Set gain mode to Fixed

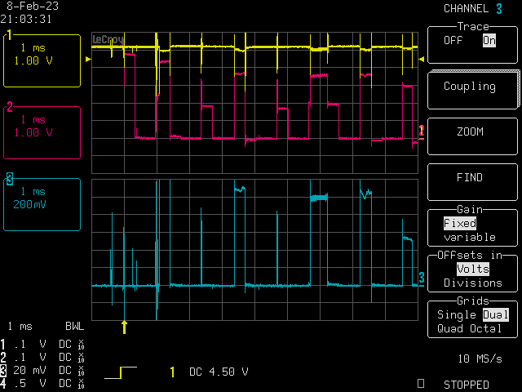pos(459,223)
